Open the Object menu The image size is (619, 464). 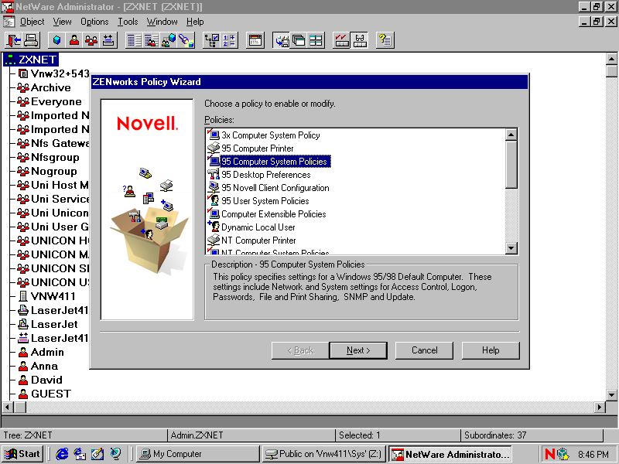click(x=32, y=22)
